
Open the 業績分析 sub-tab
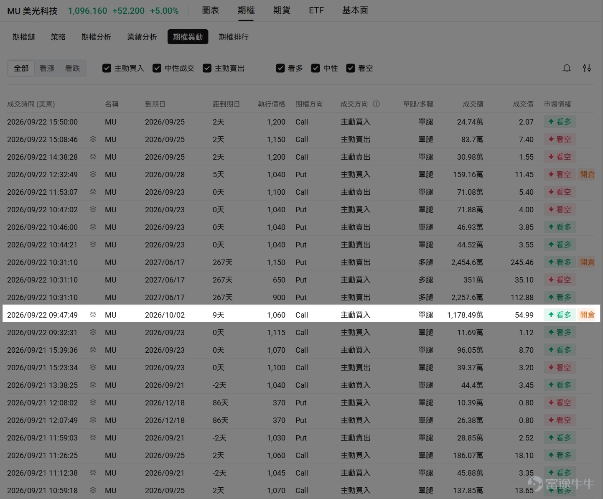click(x=142, y=37)
